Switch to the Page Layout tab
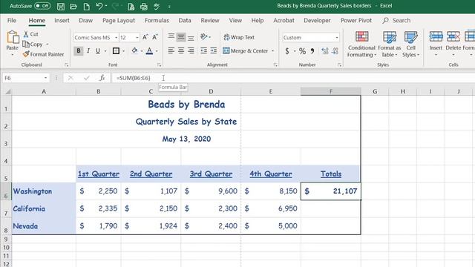 (x=119, y=20)
